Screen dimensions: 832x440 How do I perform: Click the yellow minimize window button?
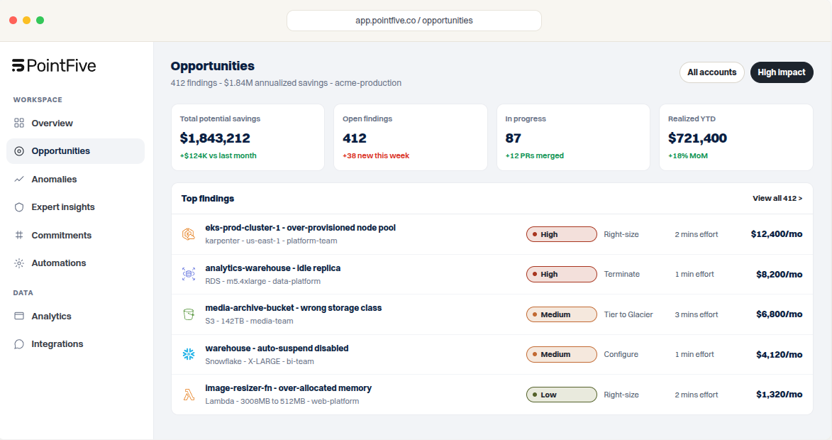tap(26, 20)
